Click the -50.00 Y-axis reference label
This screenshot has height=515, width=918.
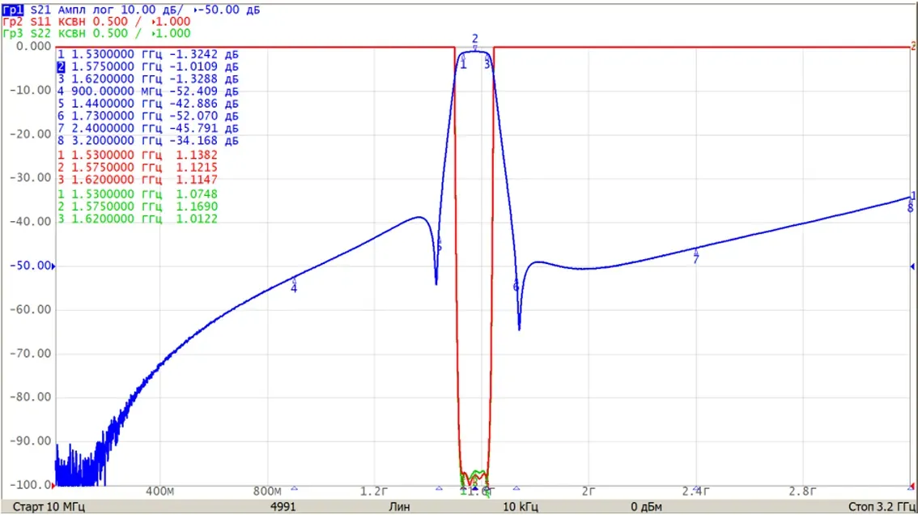point(31,266)
